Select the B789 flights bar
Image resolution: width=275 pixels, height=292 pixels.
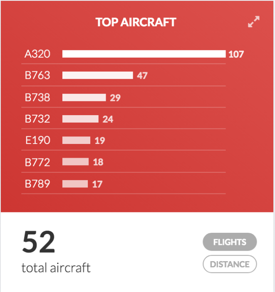75,184
